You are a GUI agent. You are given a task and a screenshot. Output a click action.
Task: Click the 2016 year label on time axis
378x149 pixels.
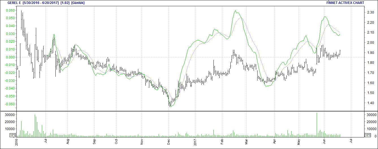click(x=17, y=142)
